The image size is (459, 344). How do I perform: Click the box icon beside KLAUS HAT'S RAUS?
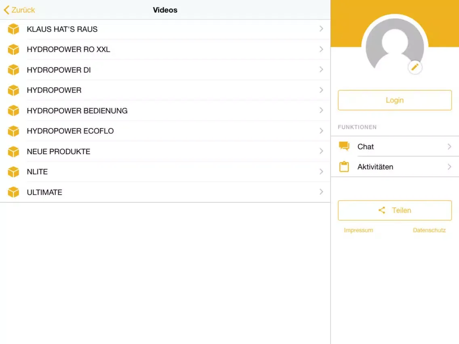click(13, 29)
